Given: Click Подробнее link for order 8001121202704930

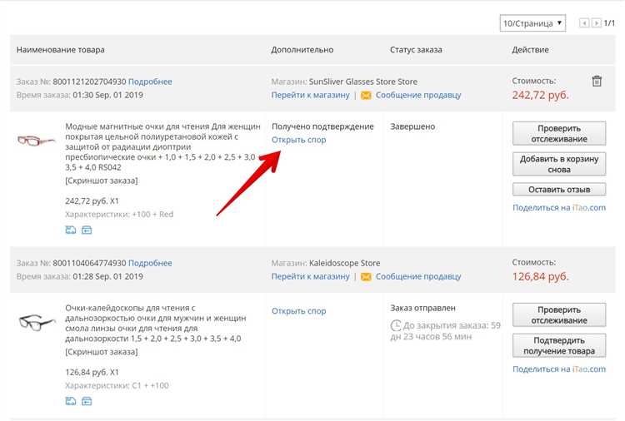Looking at the screenshot, I should [x=150, y=82].
